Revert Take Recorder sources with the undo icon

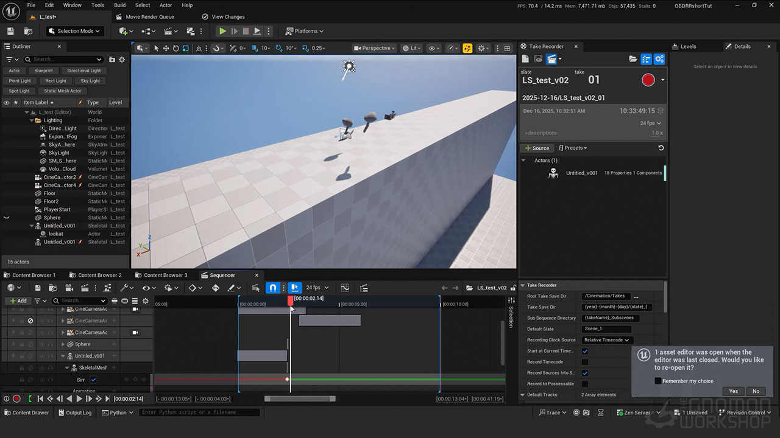coord(661,148)
